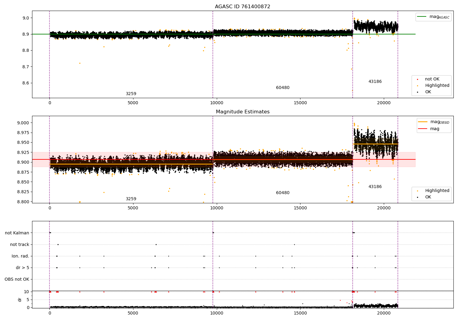Click the 'Magnitude Estimates' plot title

tap(242, 112)
